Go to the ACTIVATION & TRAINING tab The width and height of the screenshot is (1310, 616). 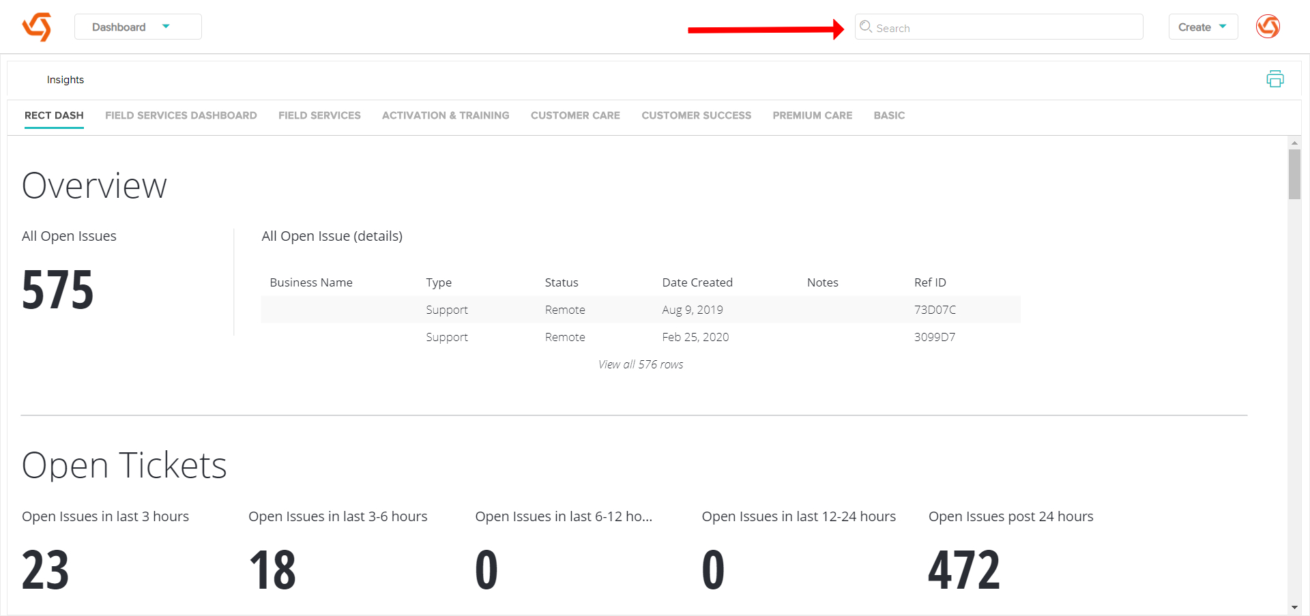click(446, 115)
